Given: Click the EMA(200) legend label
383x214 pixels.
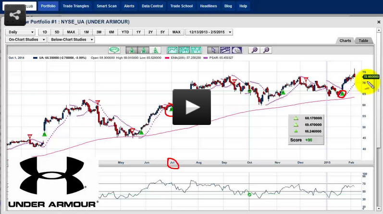Looking at the screenshot, I should [x=185, y=58].
